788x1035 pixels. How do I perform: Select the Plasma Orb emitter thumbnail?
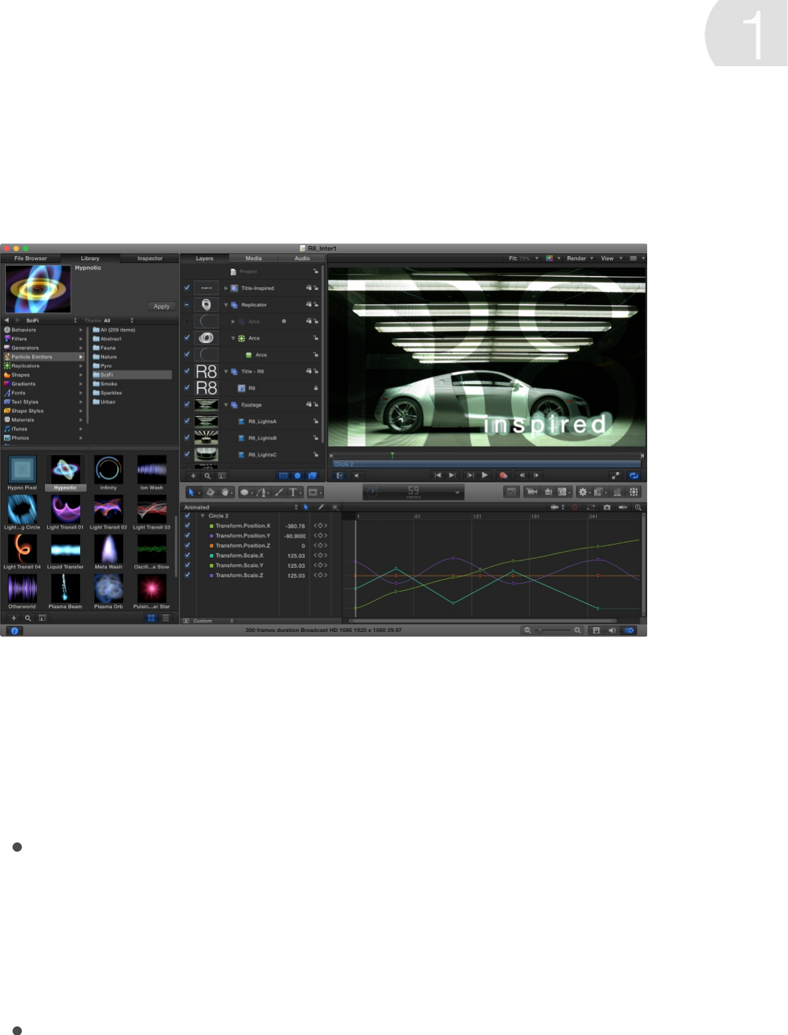(109, 592)
